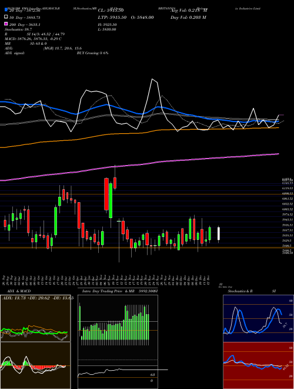Click the white 50 Day EMA legend swatch
294x389 pixels.
(x=6, y=17)
